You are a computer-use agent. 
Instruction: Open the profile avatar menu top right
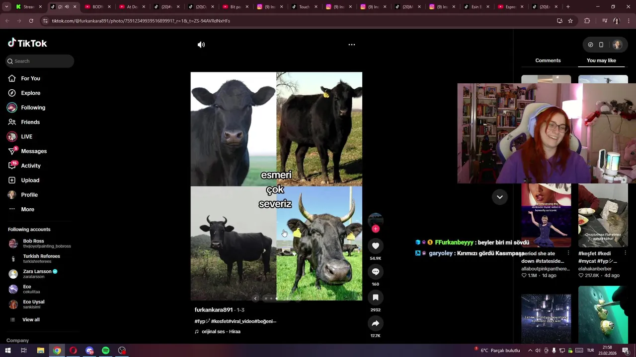click(x=617, y=45)
